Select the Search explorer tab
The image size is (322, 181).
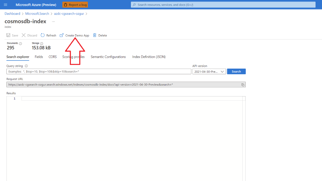(18, 57)
